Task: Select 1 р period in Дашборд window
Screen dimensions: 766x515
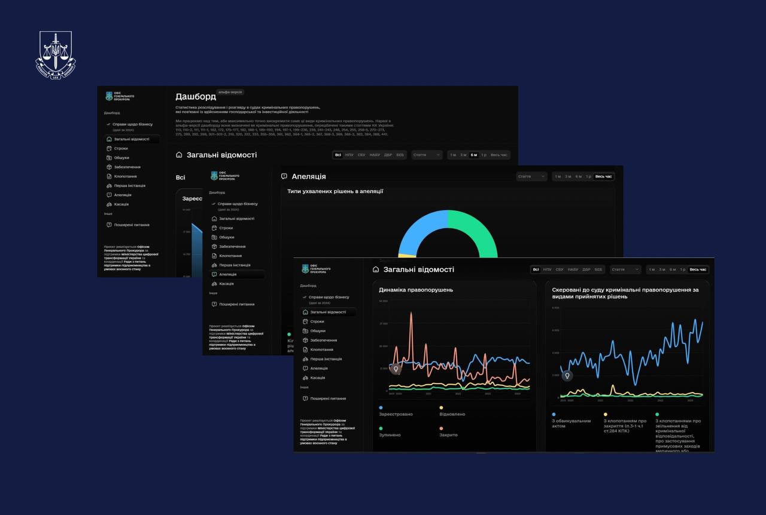Action: tap(484, 155)
